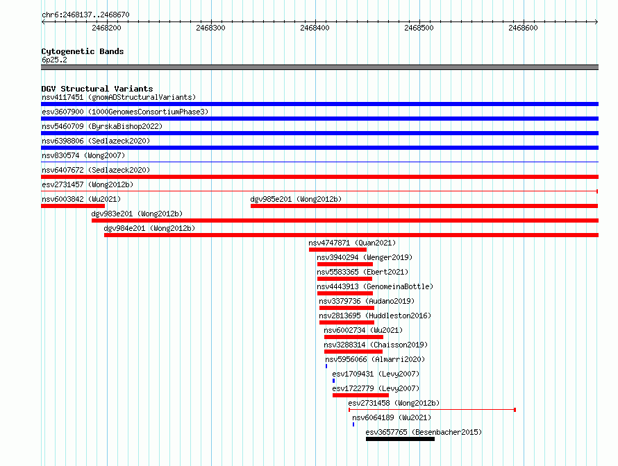The height and width of the screenshot is (466, 618).
Task: Click the nsv3940294 red bar
Action: (345, 264)
